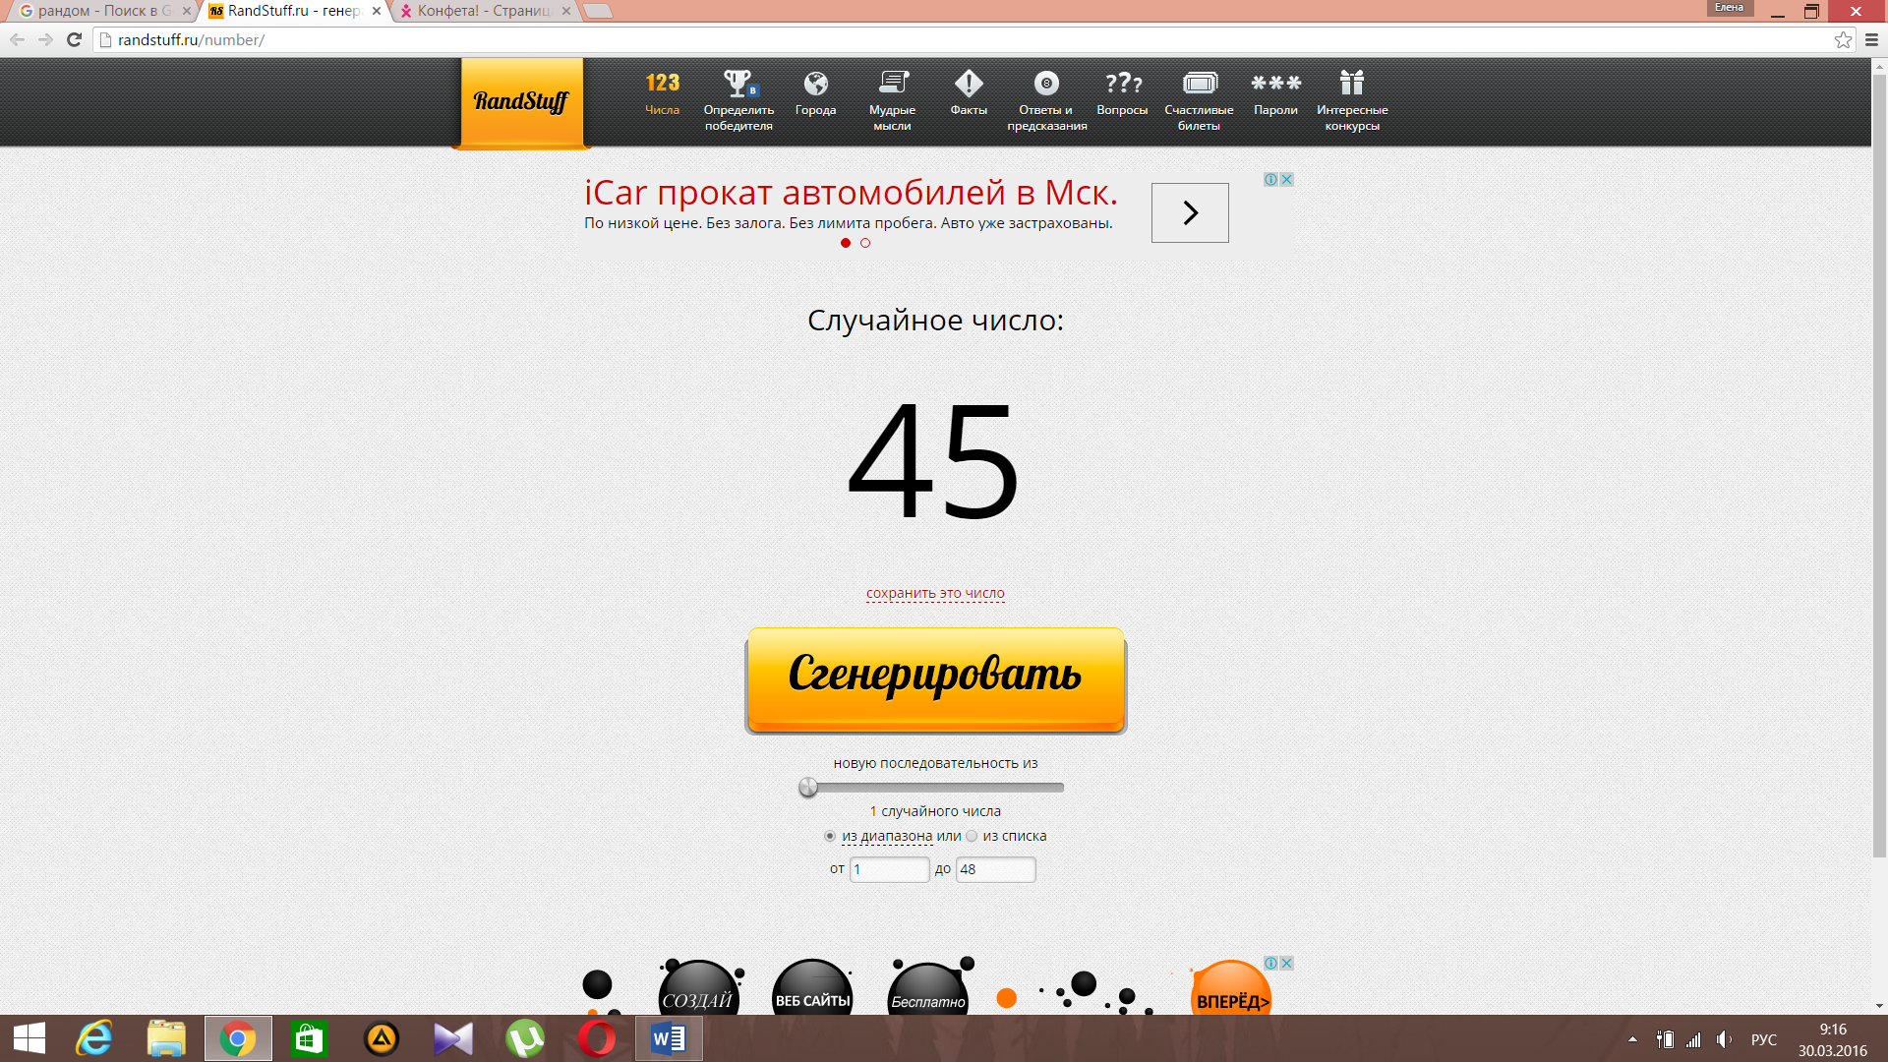Click the ad's next arrow button

pyautogui.click(x=1190, y=212)
